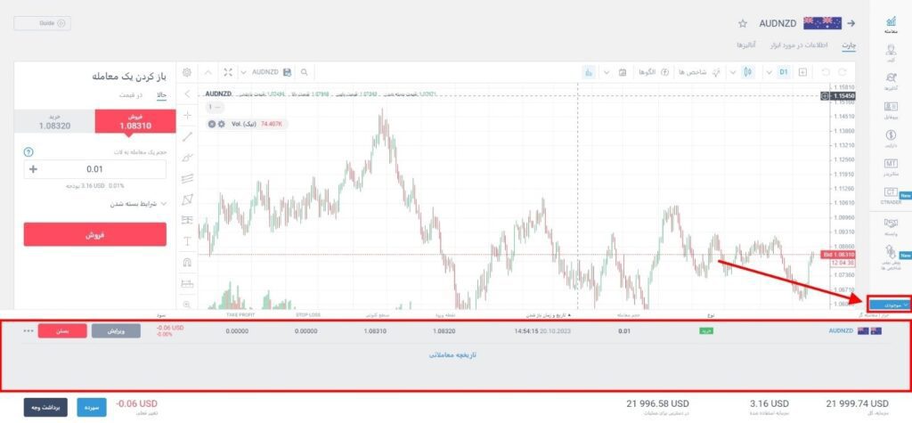Add AUDNZD to favorites star
This screenshot has width=912, height=423.
743,23
